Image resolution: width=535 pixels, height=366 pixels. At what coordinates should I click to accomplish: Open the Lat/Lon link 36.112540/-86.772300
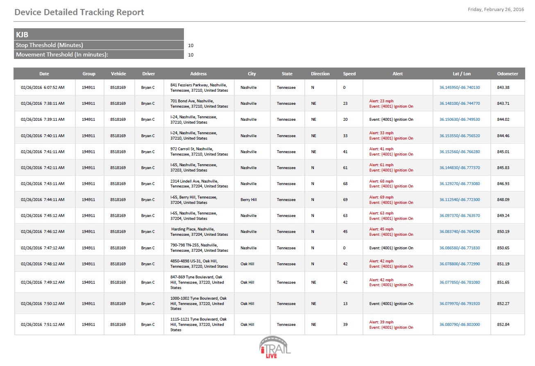(x=461, y=199)
